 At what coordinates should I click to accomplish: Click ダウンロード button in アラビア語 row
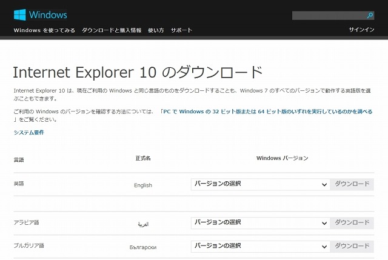(x=352, y=223)
